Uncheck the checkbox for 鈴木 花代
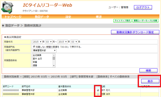Screen dimensions: 161x97 98,90
